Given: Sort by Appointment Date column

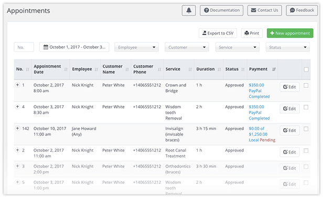Looking at the screenshot, I should click(51, 69).
